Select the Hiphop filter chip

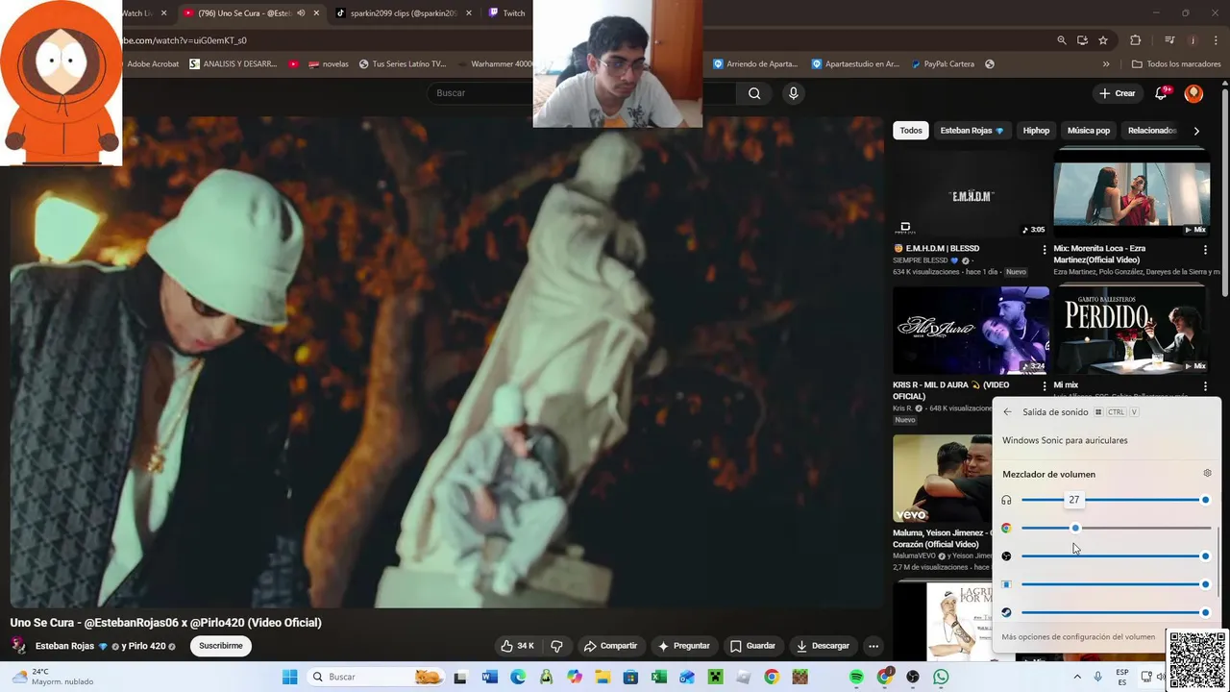click(x=1036, y=131)
